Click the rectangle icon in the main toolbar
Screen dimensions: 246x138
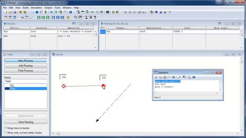pyautogui.click(x=32, y=12)
